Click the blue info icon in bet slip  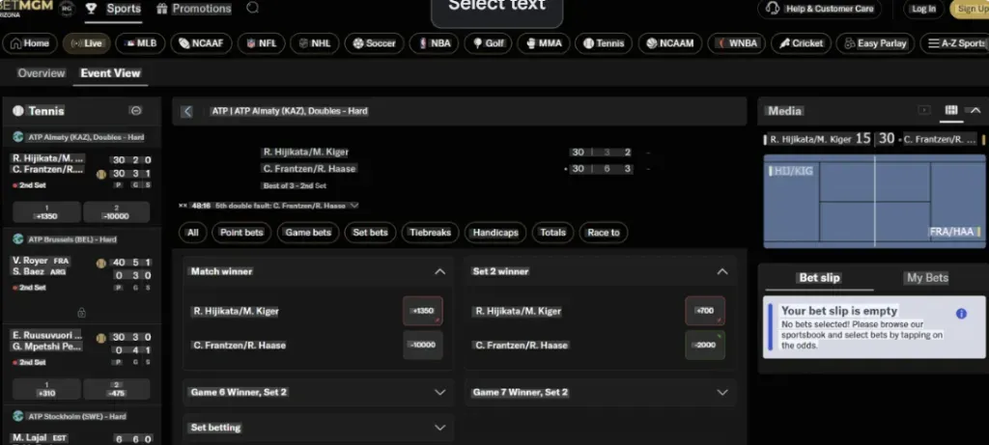point(961,314)
